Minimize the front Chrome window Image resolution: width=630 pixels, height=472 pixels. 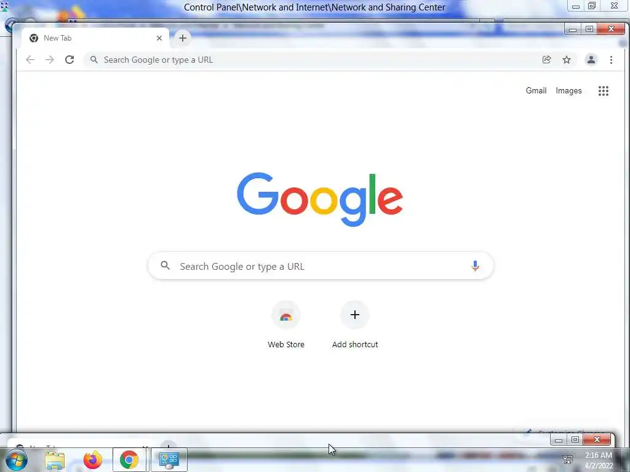[573, 29]
